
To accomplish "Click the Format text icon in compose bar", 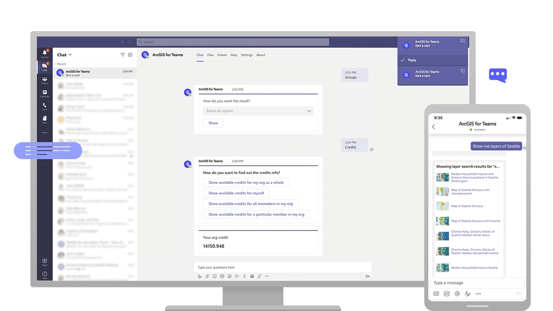I will [200, 276].
